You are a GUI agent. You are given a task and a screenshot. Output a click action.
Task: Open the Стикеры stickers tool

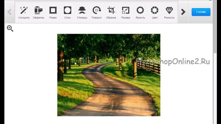[x=82, y=12]
